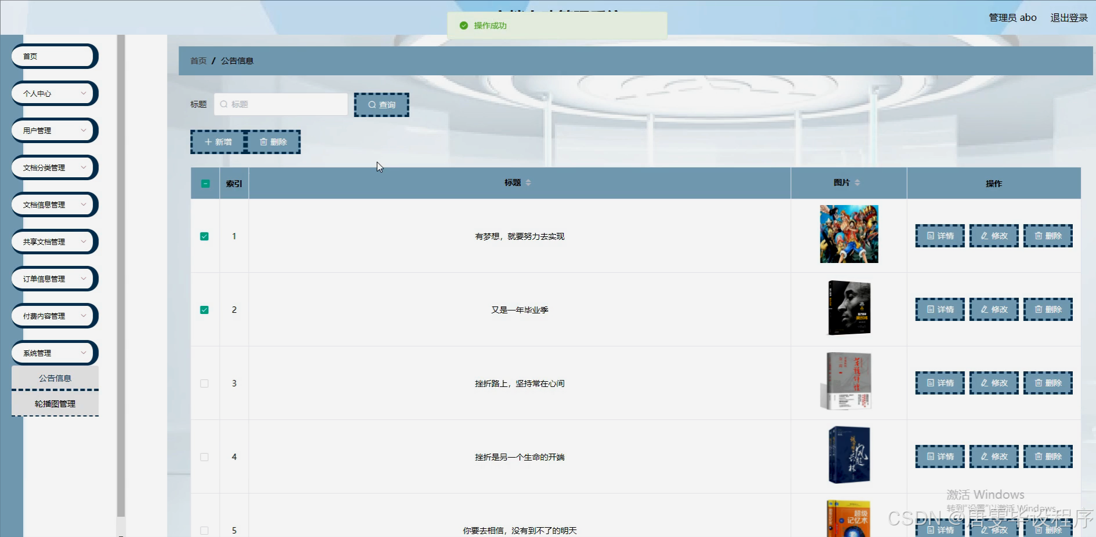Select the 公告信息 submenu item
Viewport: 1096px width, 537px height.
(x=55, y=378)
